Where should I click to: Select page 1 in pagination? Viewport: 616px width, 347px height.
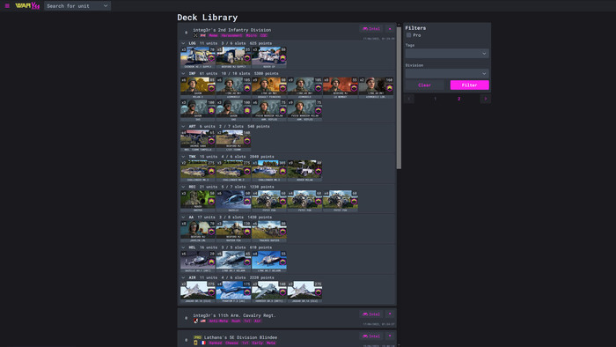(435, 99)
